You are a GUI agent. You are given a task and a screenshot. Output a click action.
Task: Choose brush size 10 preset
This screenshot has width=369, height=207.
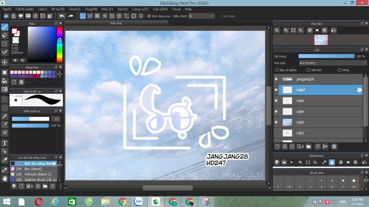(x=354, y=183)
